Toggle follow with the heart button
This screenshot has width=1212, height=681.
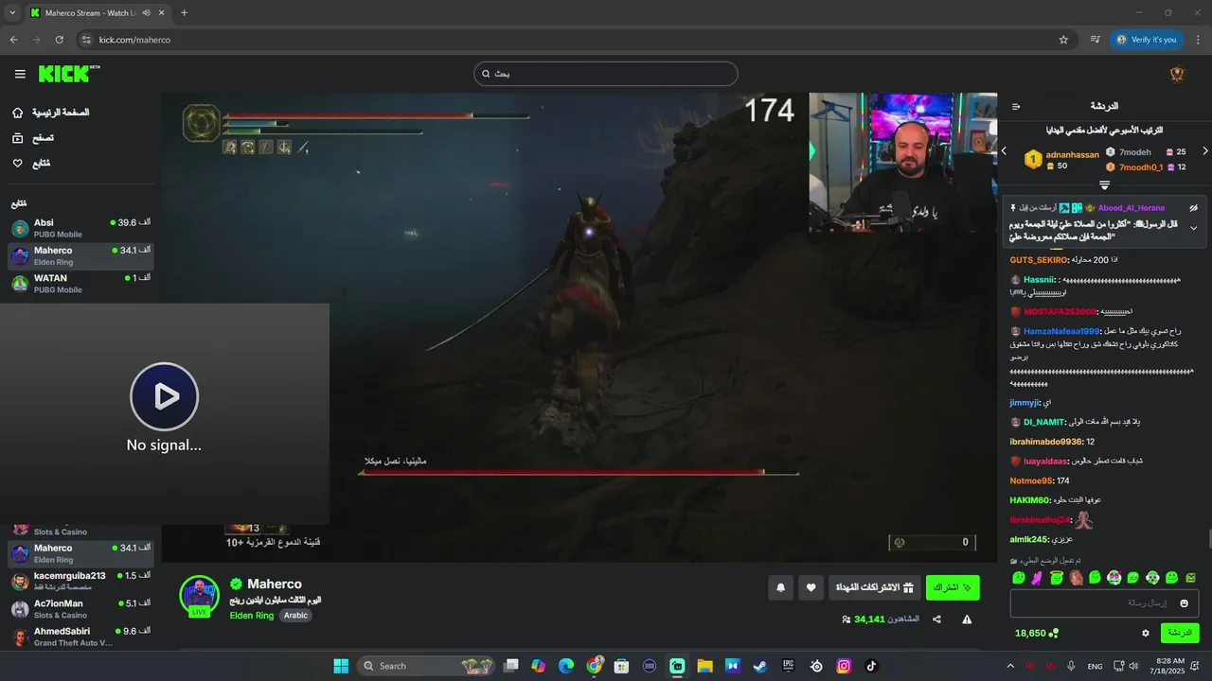[x=811, y=587]
